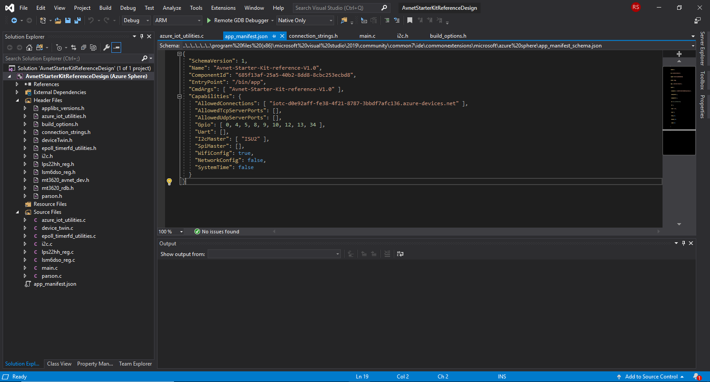Viewport: 710px width, 382px height.
Task: Click the editor minimap scroll thumbnail
Action: click(679, 98)
